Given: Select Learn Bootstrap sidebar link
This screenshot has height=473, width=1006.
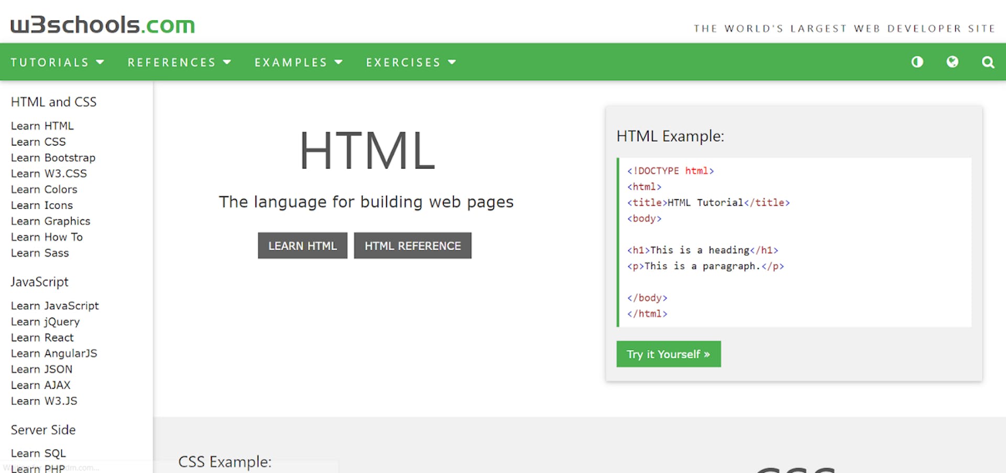Looking at the screenshot, I should tap(53, 157).
